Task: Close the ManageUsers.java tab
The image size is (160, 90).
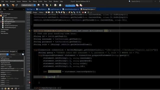Action: pos(95,9)
